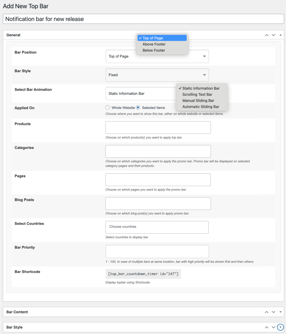Click the Choose countries field

[x=157, y=227]
